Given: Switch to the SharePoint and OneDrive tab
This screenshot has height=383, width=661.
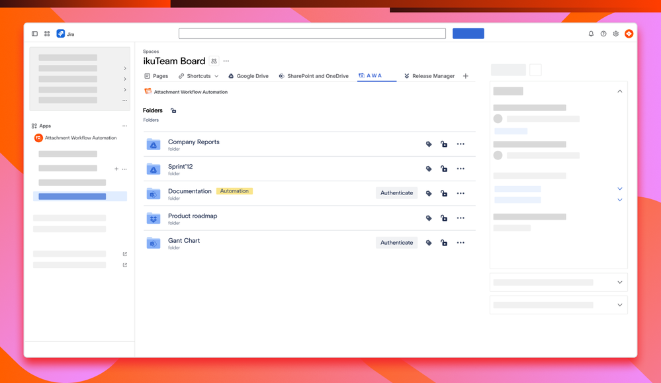Looking at the screenshot, I should coord(314,76).
